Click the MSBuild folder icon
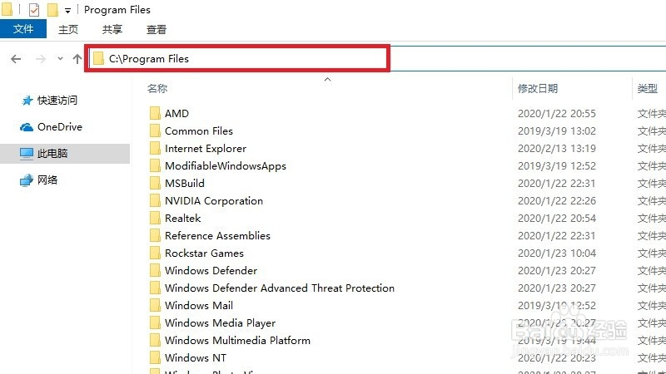 [x=155, y=183]
